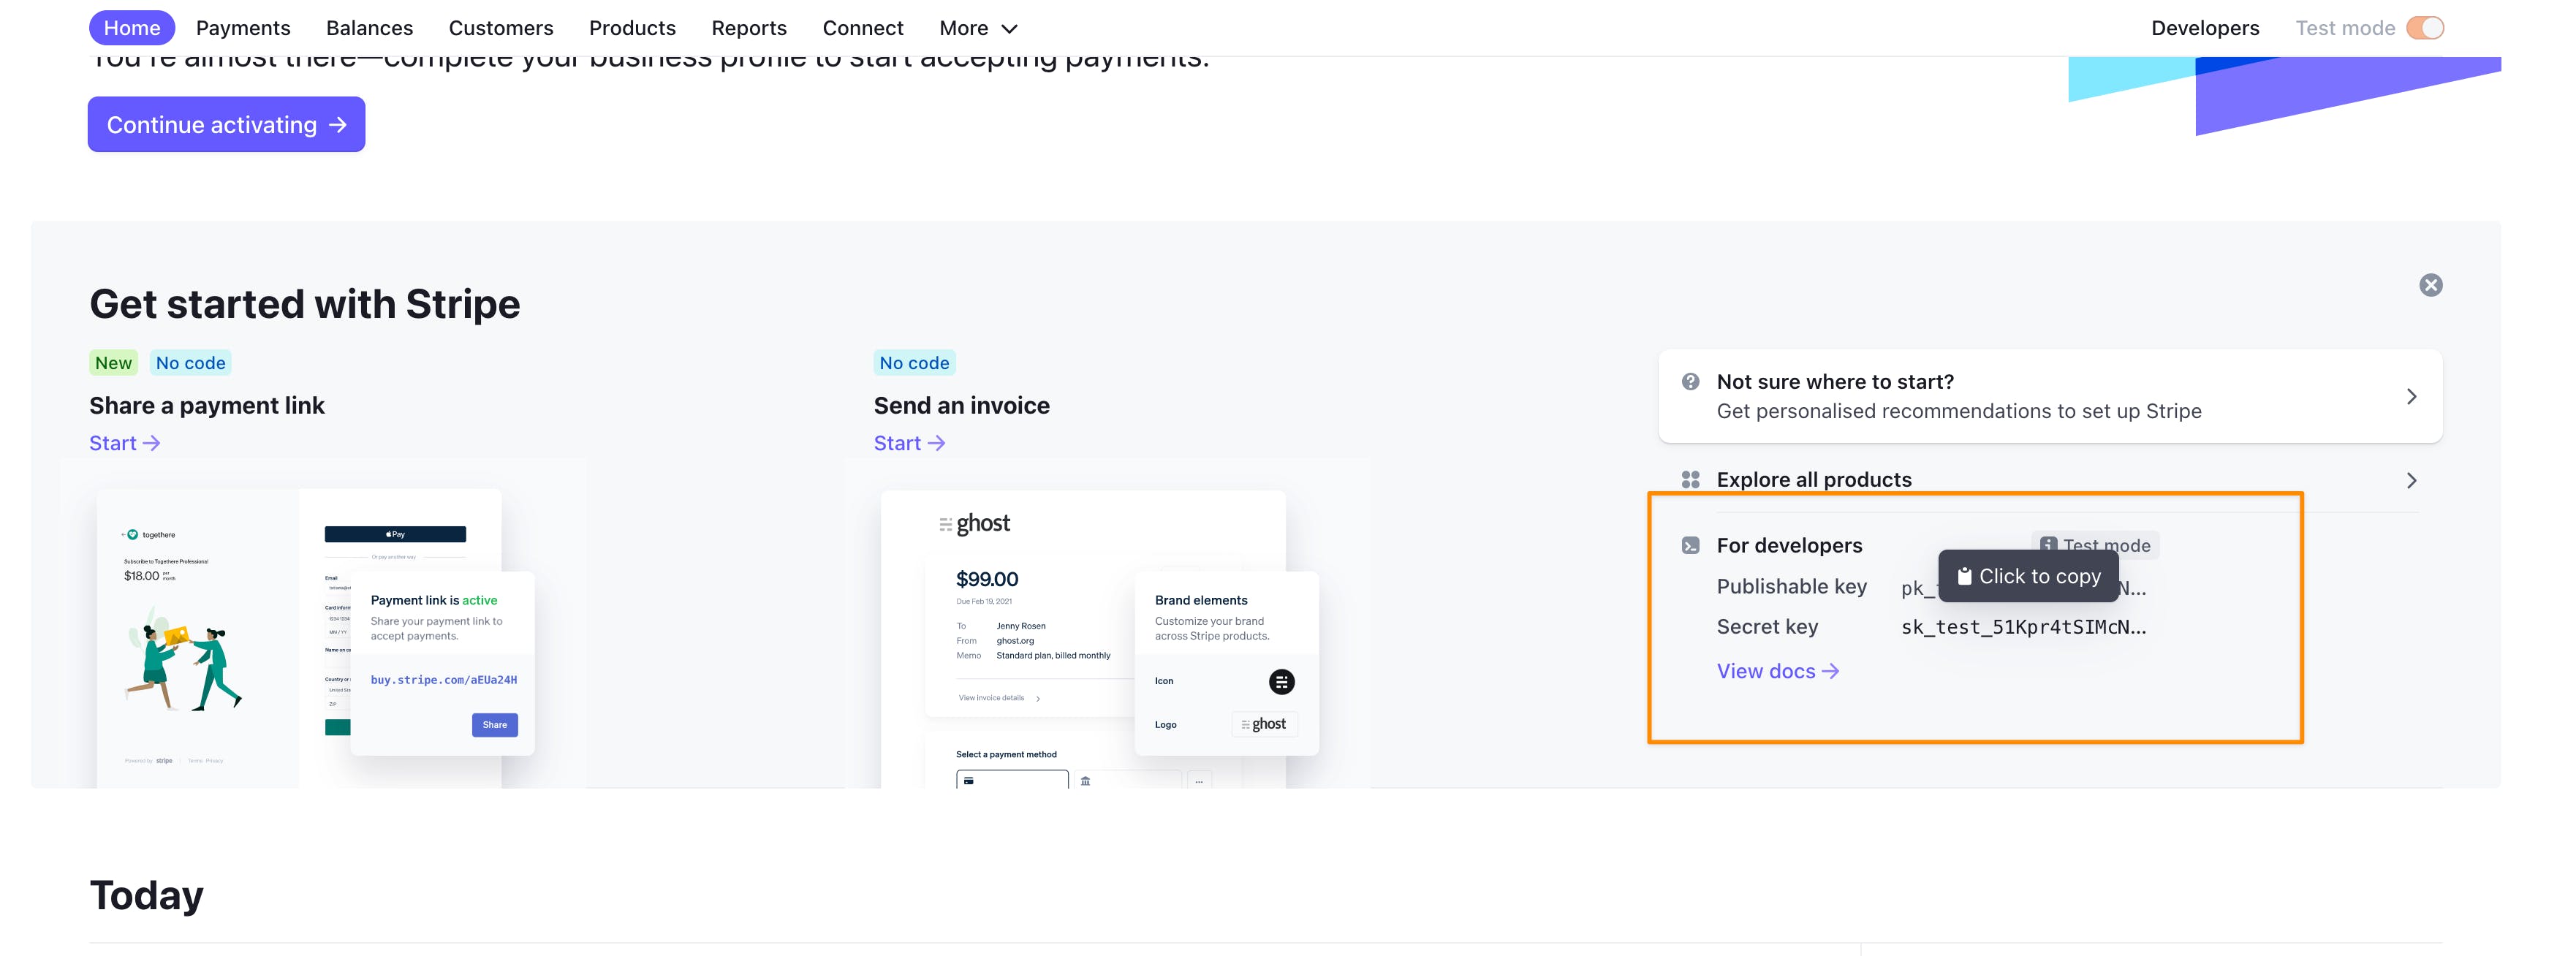
Task: Click the For developers terminal icon
Action: (x=1690, y=545)
